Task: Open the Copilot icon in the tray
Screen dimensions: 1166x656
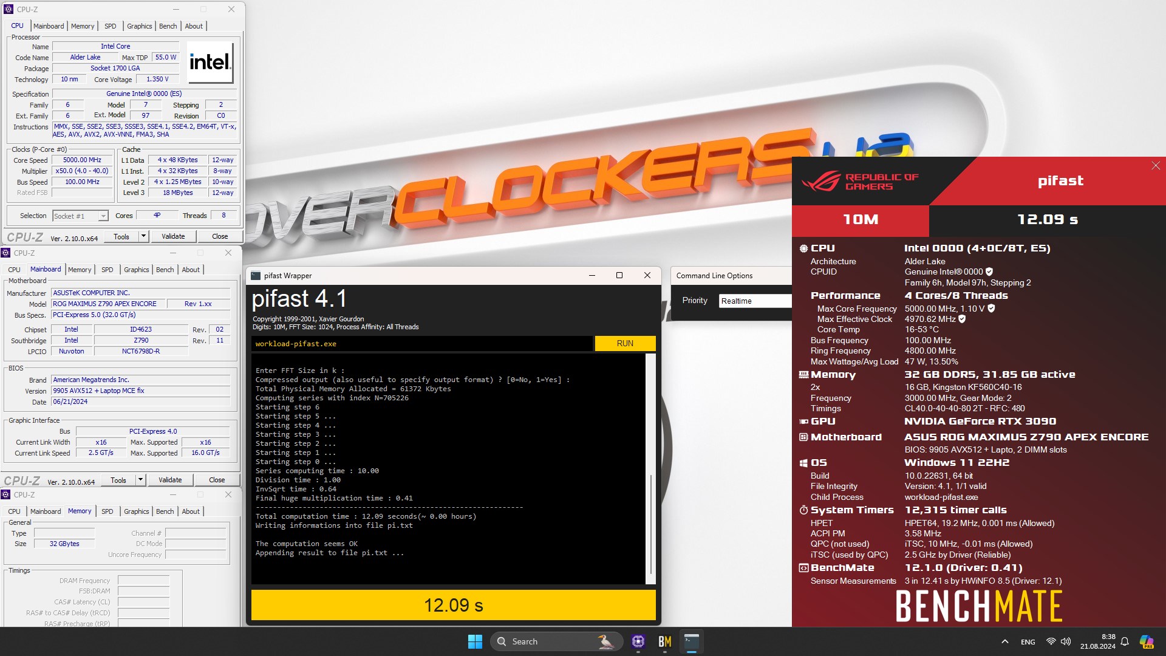Action: (1147, 641)
